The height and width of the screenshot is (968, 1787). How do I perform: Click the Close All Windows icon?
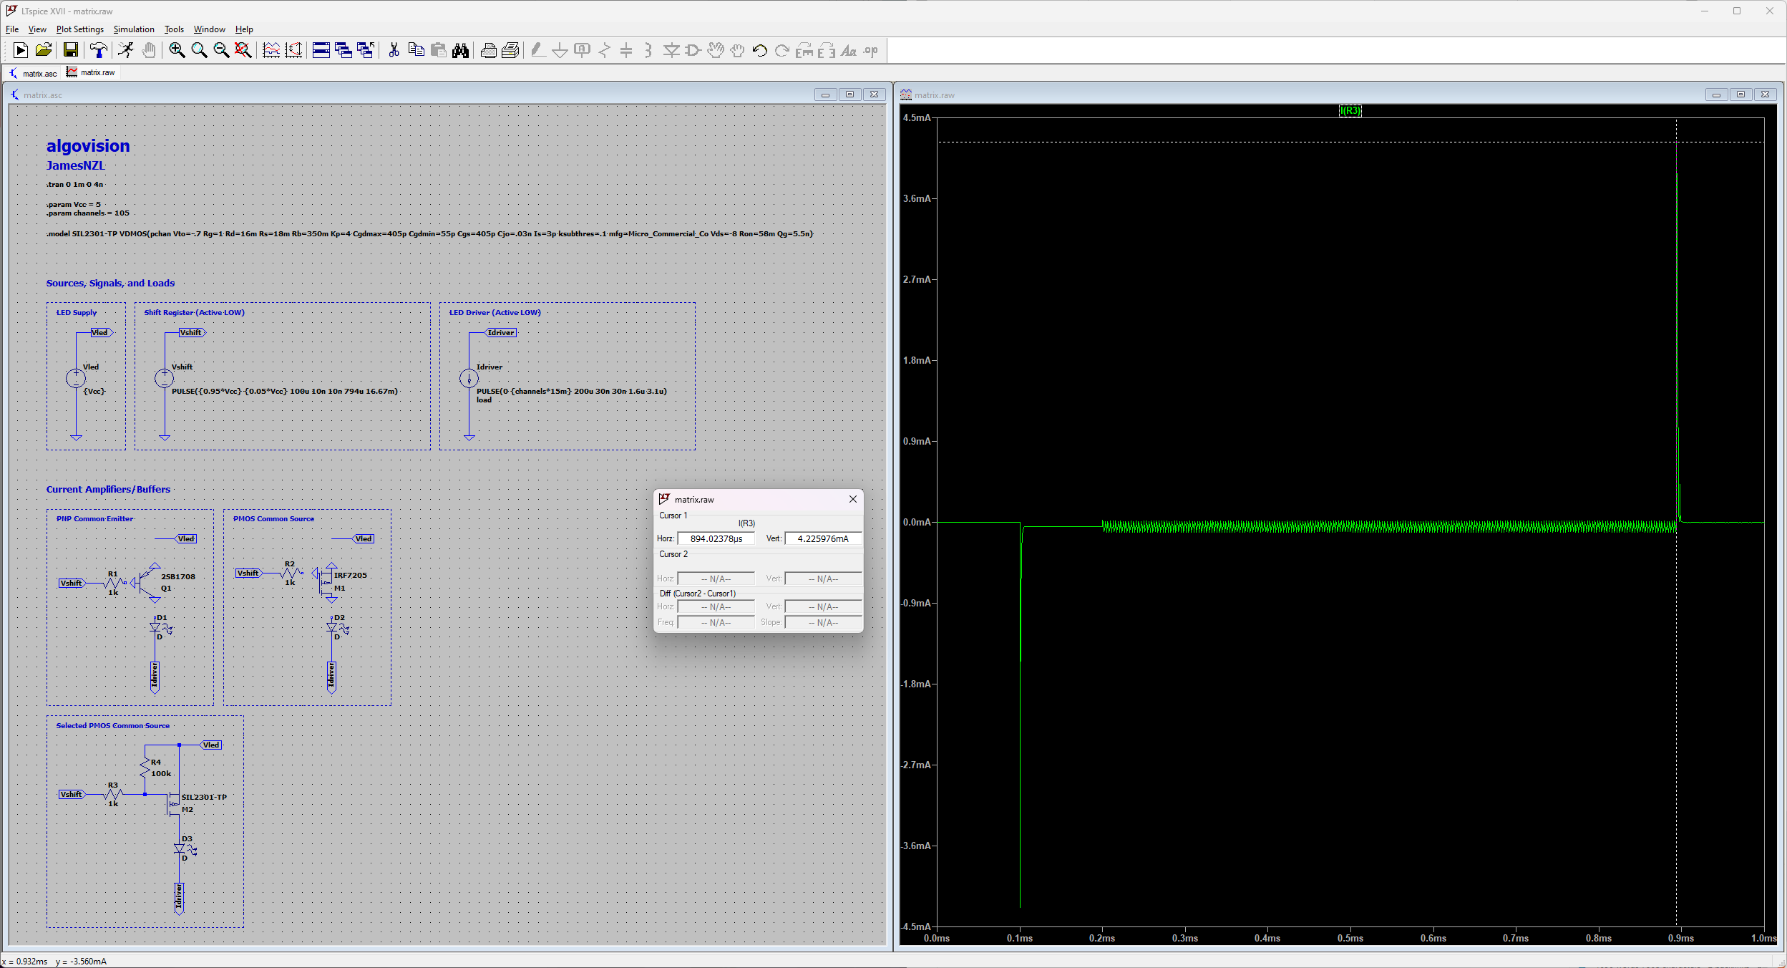click(x=366, y=50)
